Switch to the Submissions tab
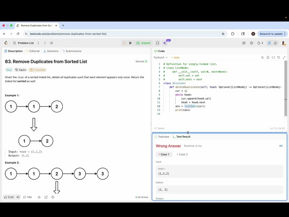The image size is (289, 217). [72, 51]
